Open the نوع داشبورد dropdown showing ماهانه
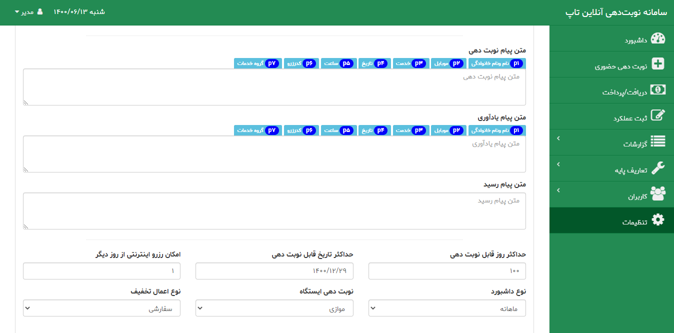This screenshot has height=333, width=674. click(447, 308)
